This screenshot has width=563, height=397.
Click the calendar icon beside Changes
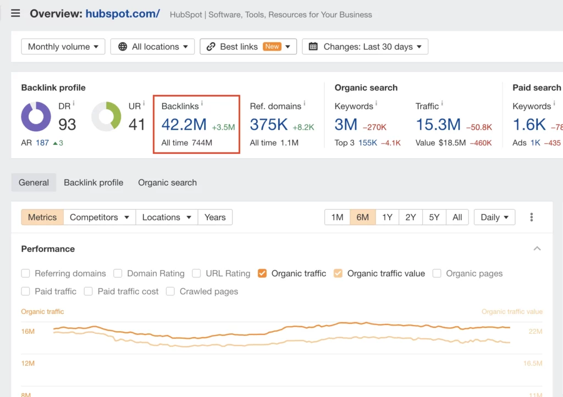pyautogui.click(x=313, y=47)
